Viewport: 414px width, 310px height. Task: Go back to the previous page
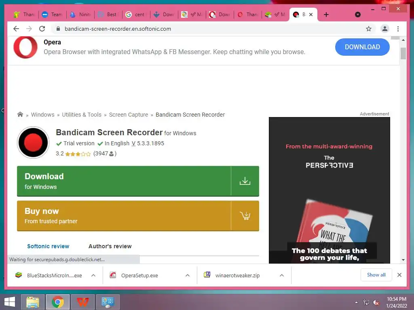(16, 29)
